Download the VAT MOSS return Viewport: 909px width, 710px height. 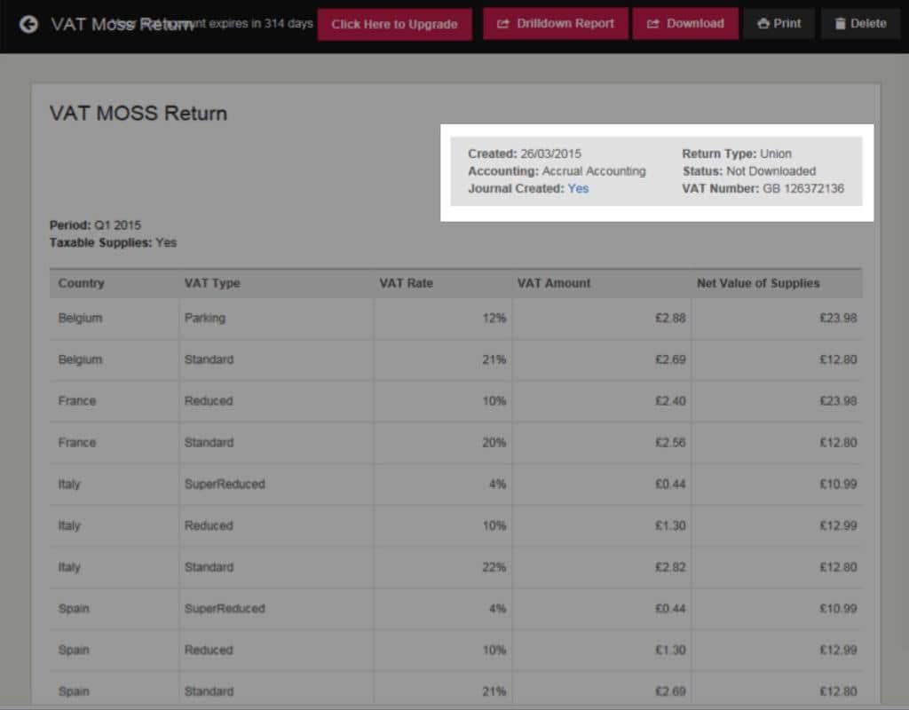click(685, 24)
